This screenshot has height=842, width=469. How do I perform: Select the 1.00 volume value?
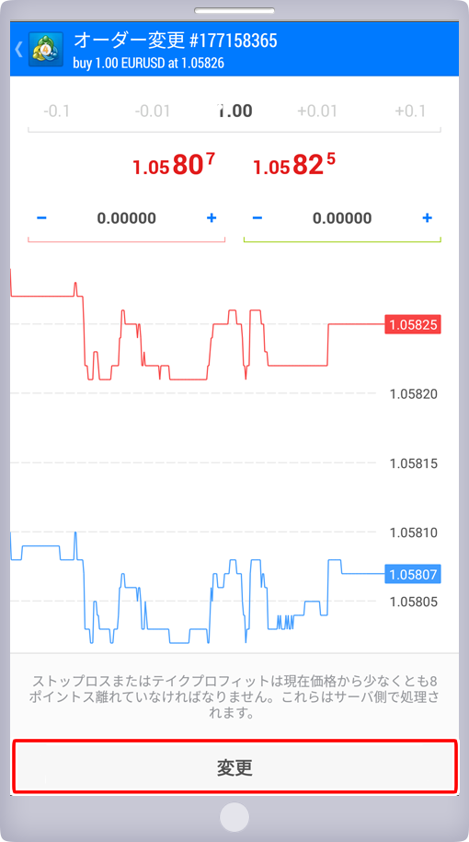click(234, 111)
